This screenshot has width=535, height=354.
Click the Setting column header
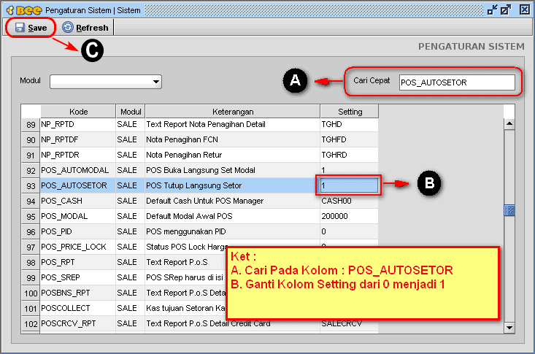tap(349, 112)
